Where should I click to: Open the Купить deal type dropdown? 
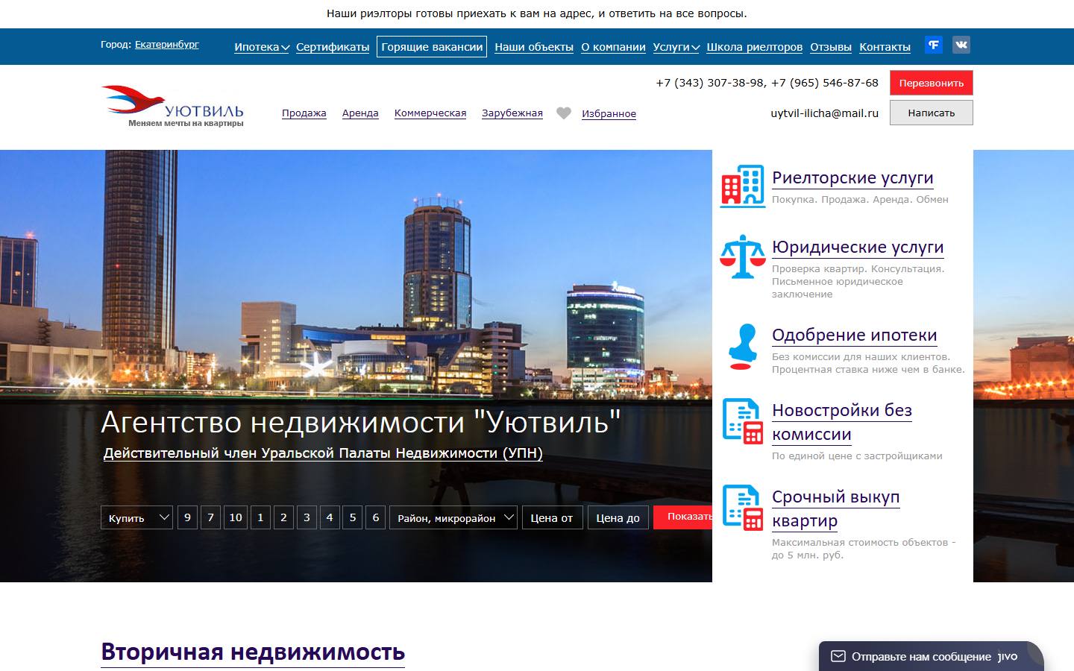pos(137,517)
